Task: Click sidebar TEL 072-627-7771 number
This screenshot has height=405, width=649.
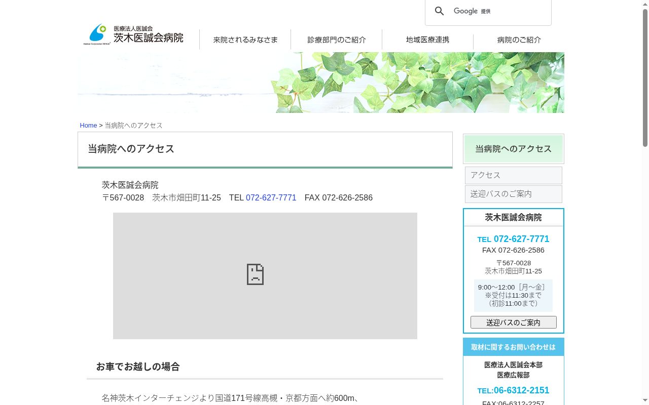Action: 521,239
